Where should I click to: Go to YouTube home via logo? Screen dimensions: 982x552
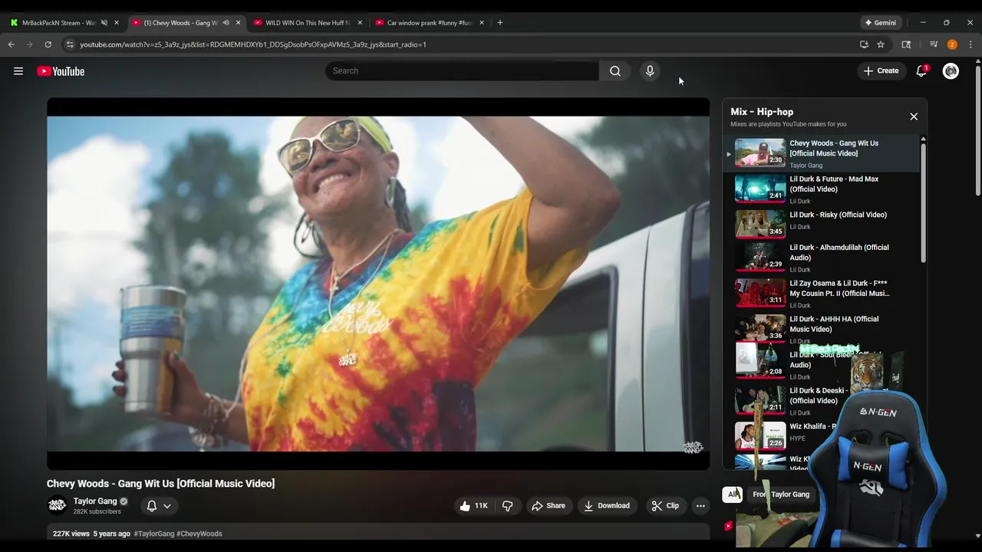click(x=61, y=71)
